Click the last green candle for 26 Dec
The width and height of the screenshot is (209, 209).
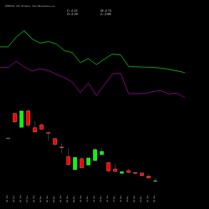[155, 181]
